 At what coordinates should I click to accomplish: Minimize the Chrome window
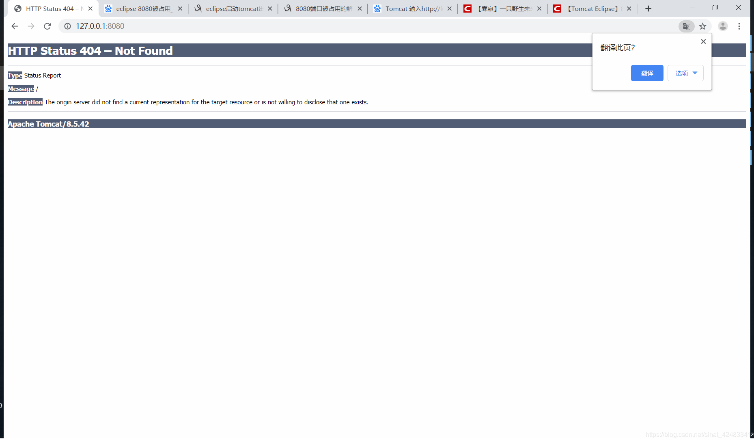click(692, 7)
